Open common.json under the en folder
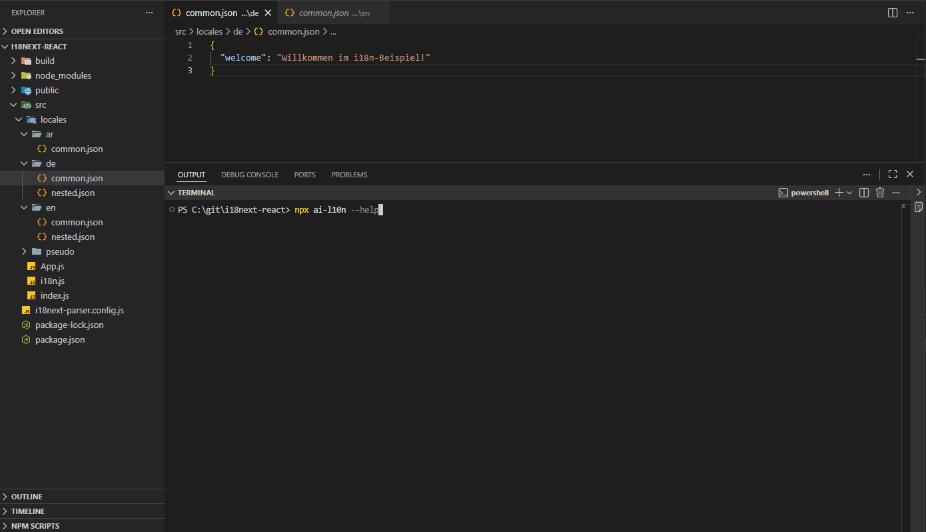The image size is (926, 532). (82, 222)
